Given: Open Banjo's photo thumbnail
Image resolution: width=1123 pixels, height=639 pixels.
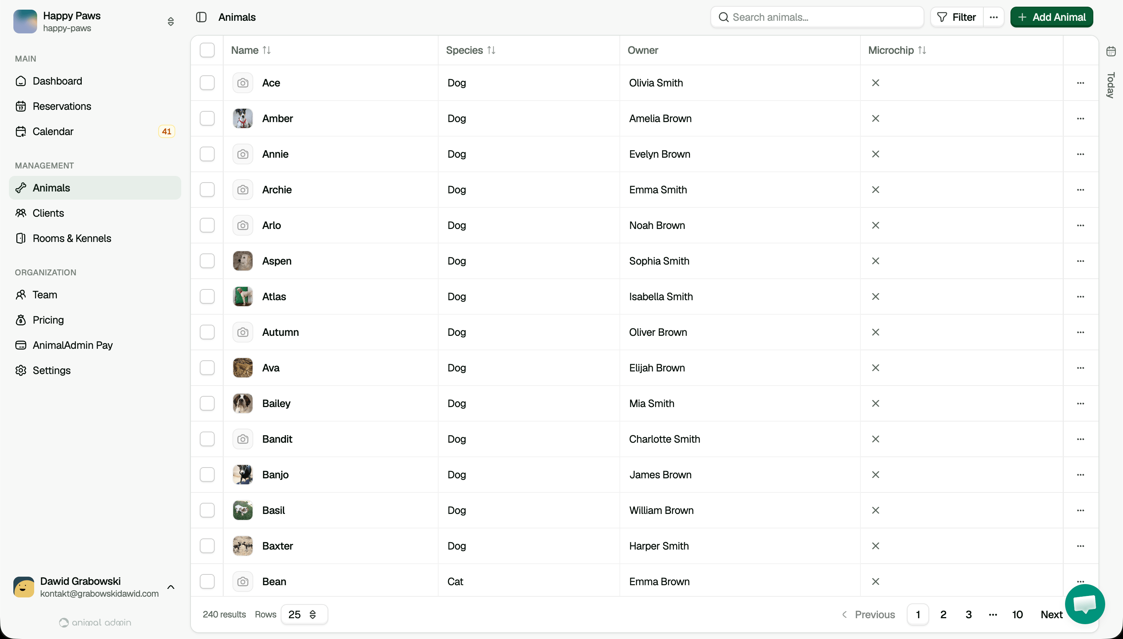Looking at the screenshot, I should click(x=243, y=475).
